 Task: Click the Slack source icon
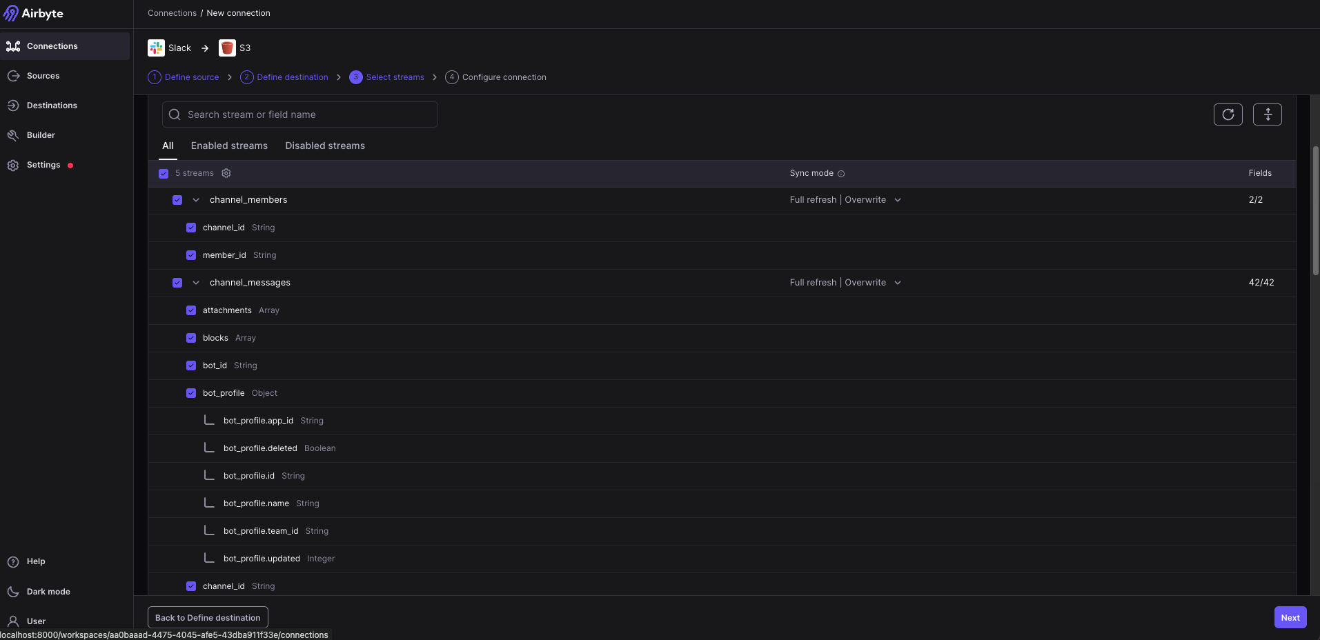[x=156, y=48]
